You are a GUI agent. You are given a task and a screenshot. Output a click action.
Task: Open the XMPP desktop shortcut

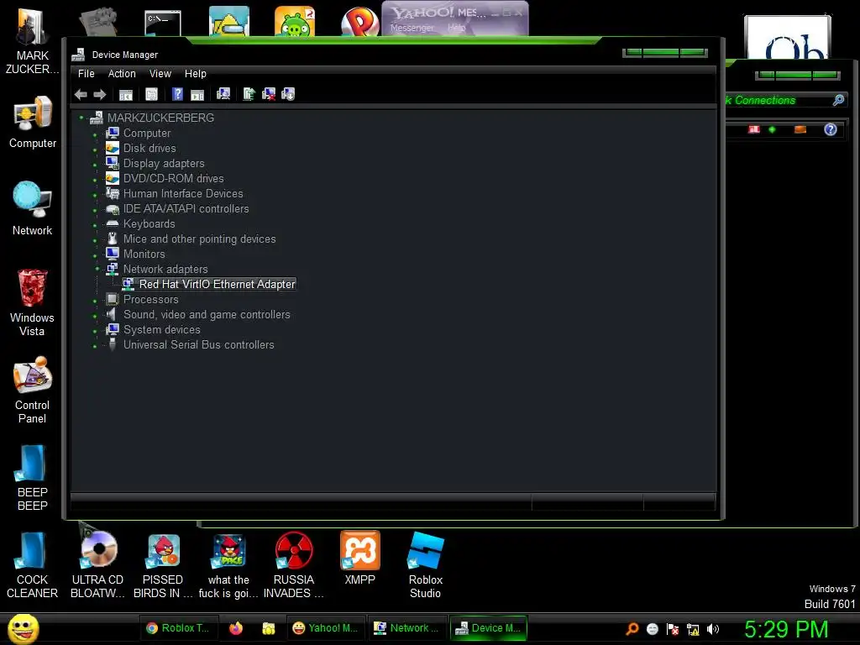pos(359,558)
